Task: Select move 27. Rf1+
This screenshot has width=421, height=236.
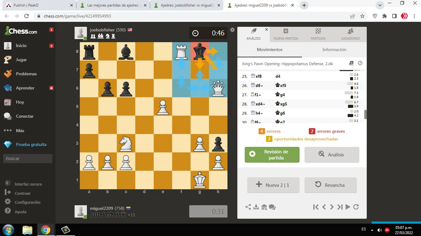Action: point(256,95)
